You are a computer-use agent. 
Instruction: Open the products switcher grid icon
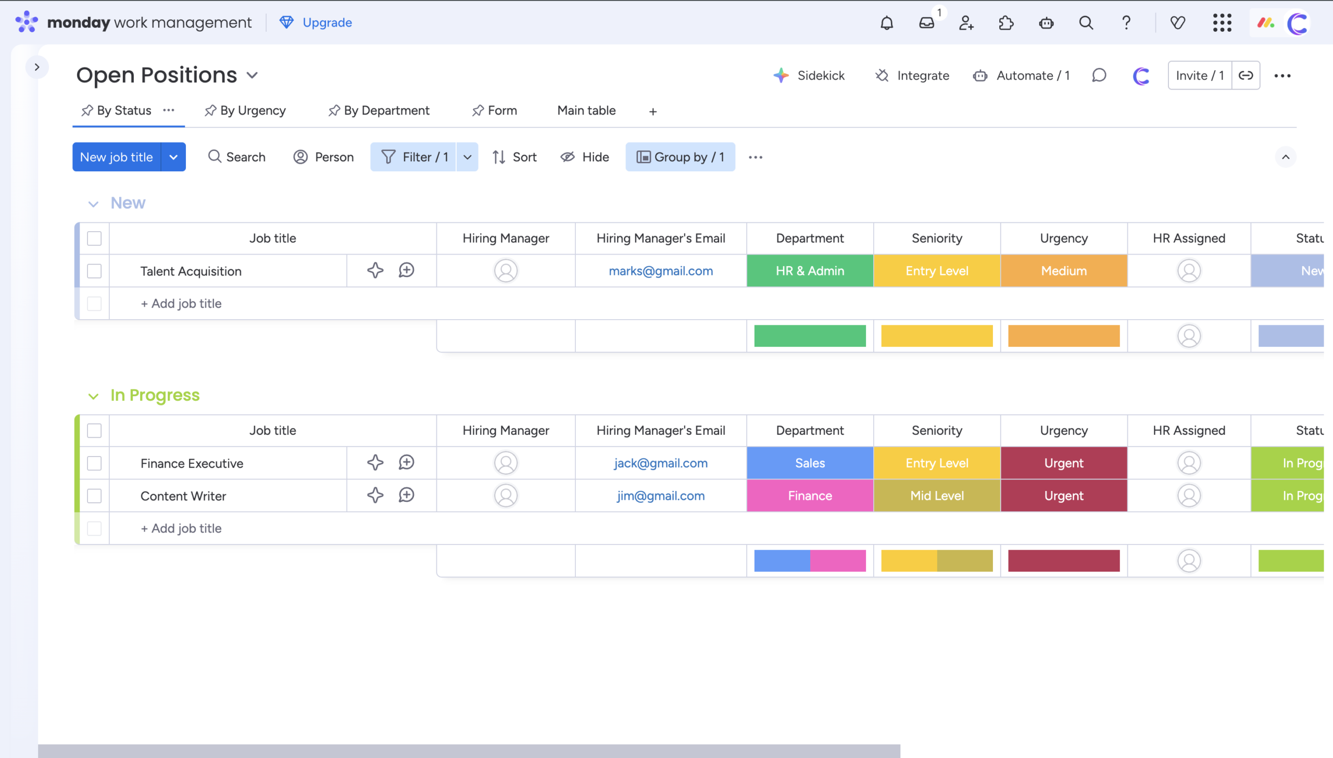click(1222, 23)
